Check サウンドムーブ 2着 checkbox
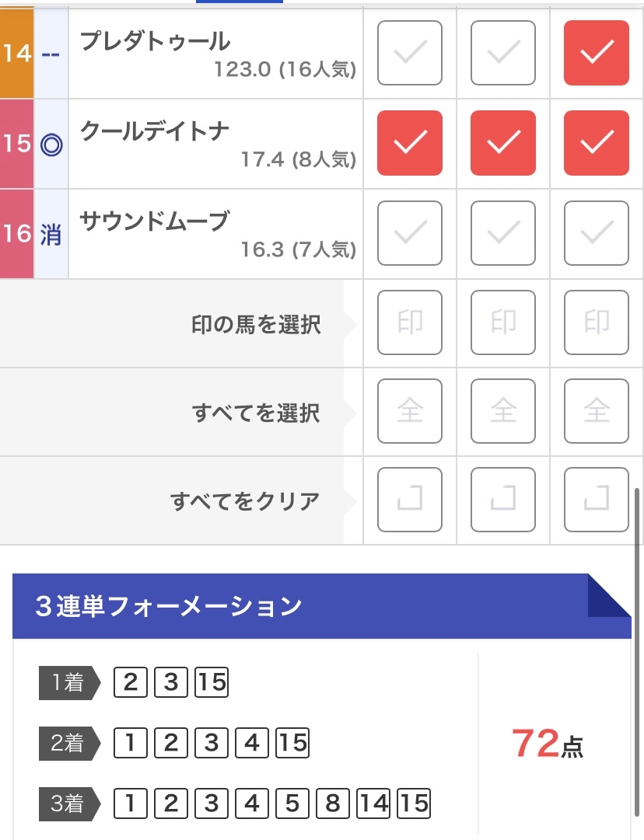 coord(503,233)
